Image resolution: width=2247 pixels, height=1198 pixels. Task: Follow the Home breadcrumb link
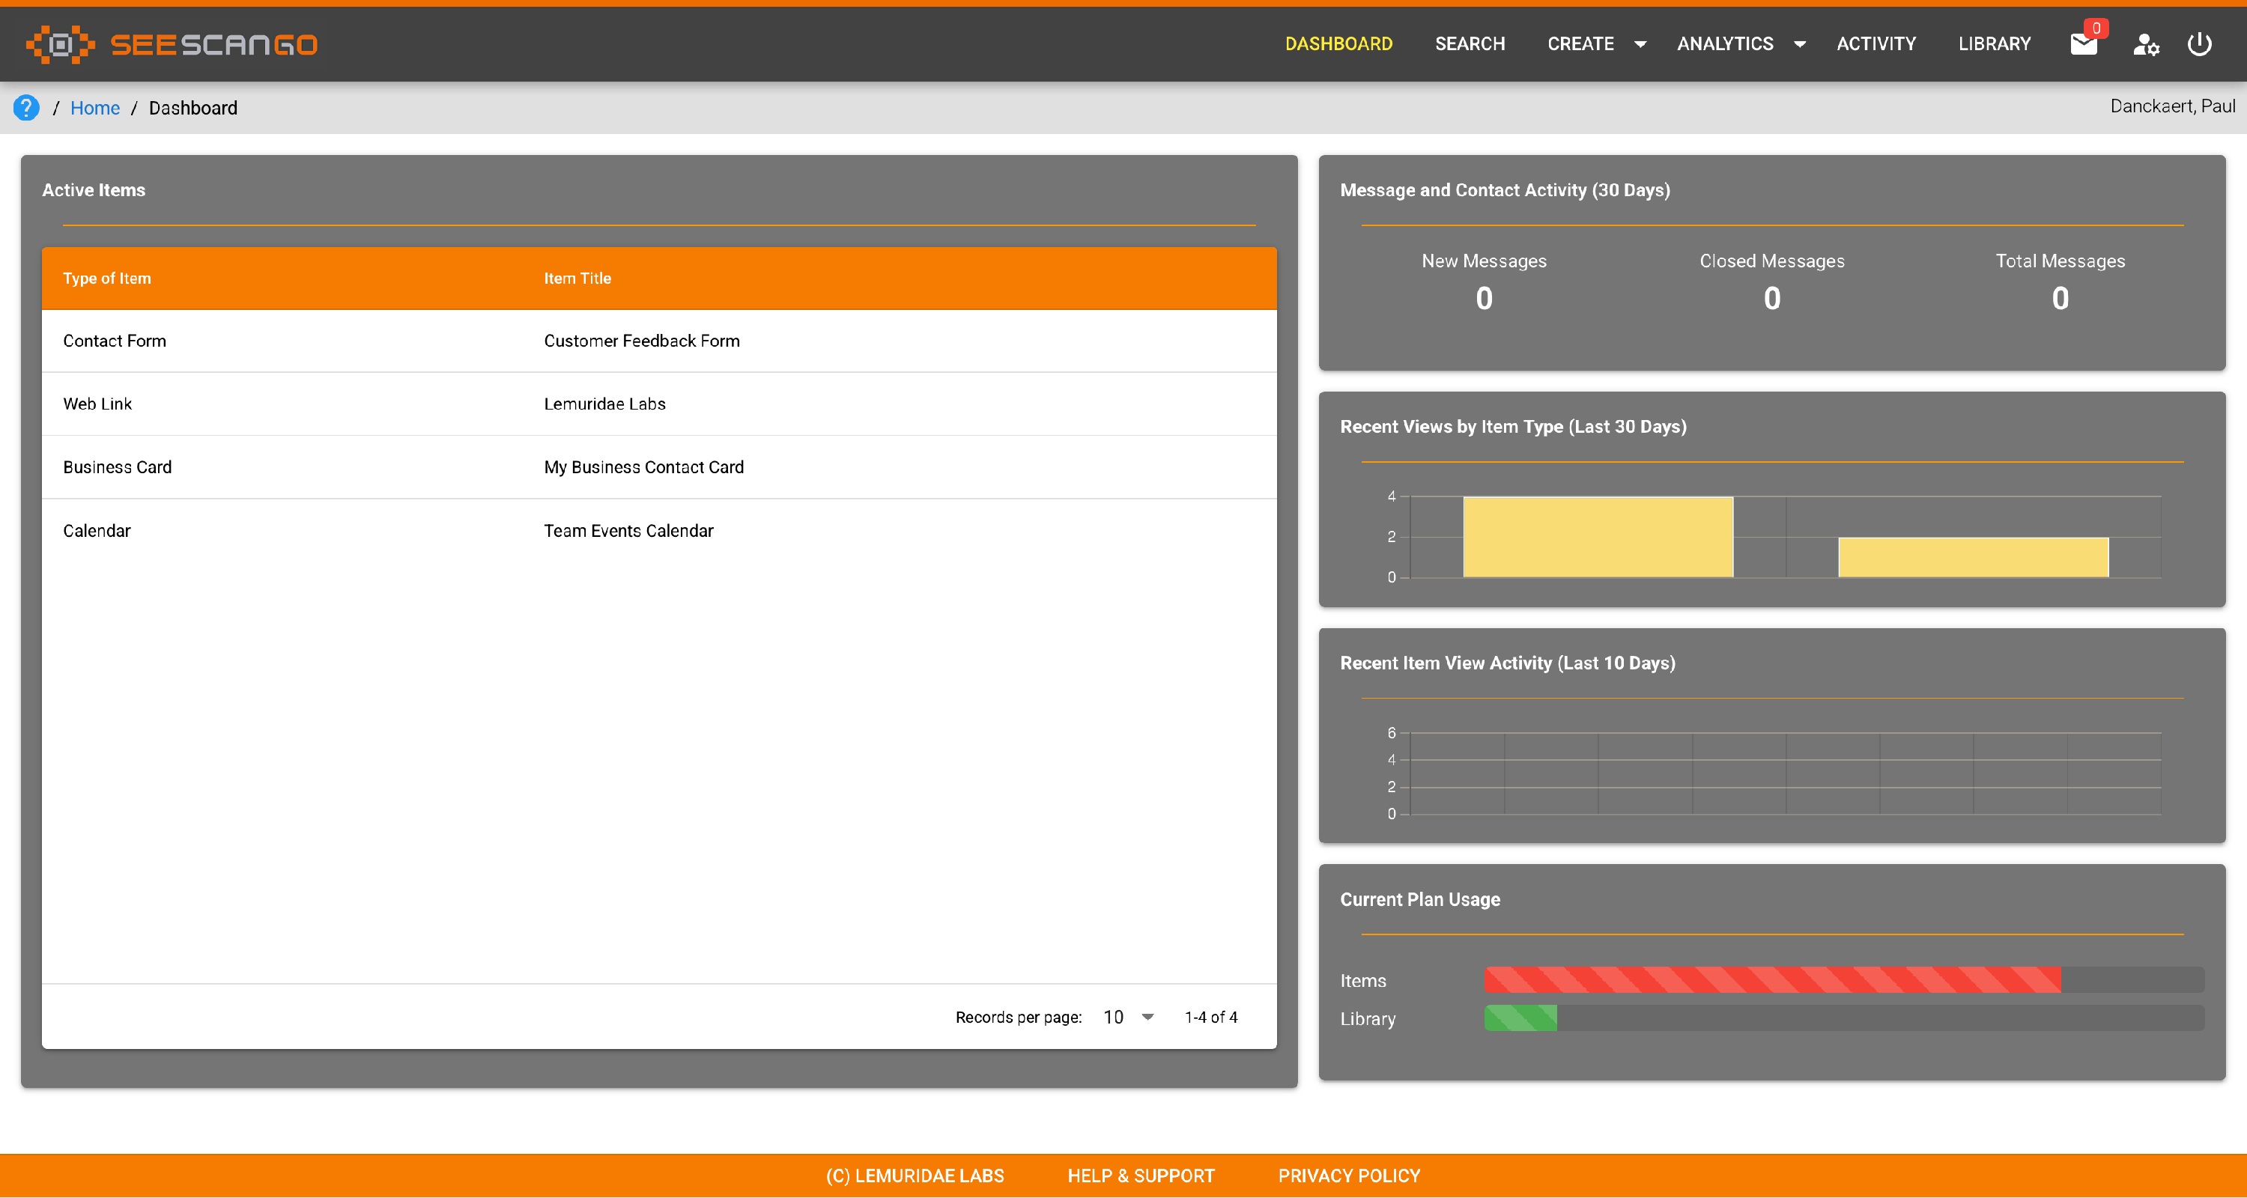[95, 107]
